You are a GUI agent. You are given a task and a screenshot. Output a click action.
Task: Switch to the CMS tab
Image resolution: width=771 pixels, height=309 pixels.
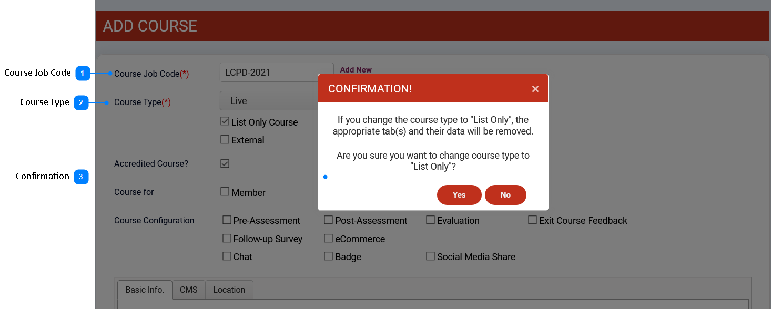[188, 290]
